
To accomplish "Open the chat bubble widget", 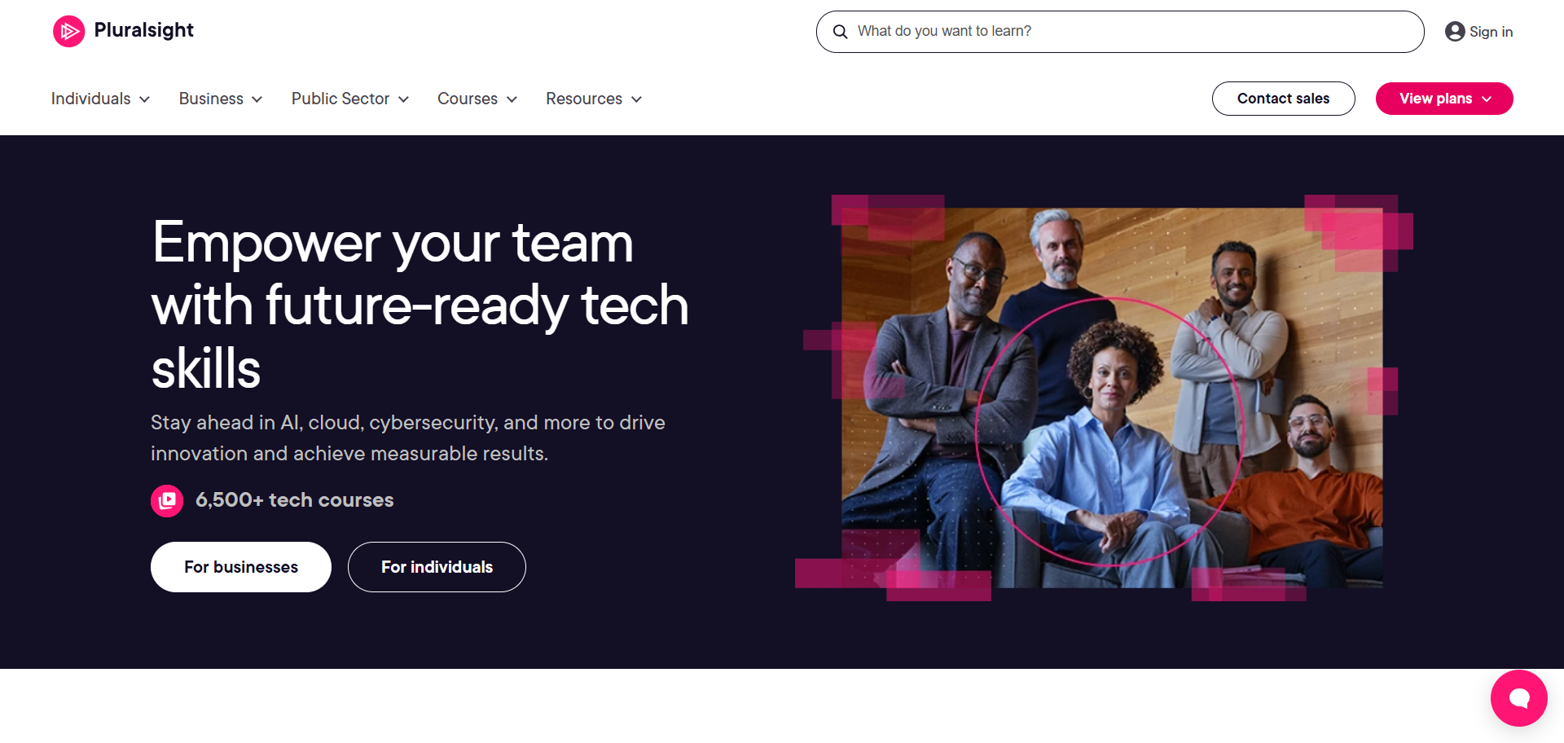I will 1518,698.
